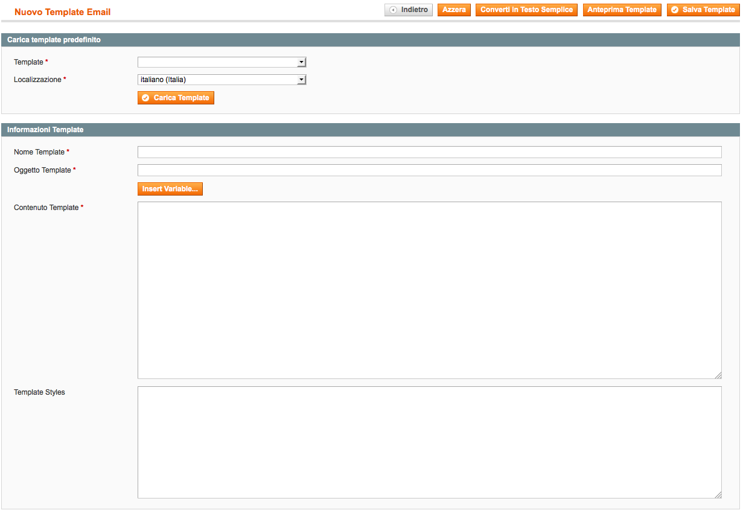The height and width of the screenshot is (513, 746).
Task: Click the checkmark icon on Salva Template
Action: coord(675,10)
